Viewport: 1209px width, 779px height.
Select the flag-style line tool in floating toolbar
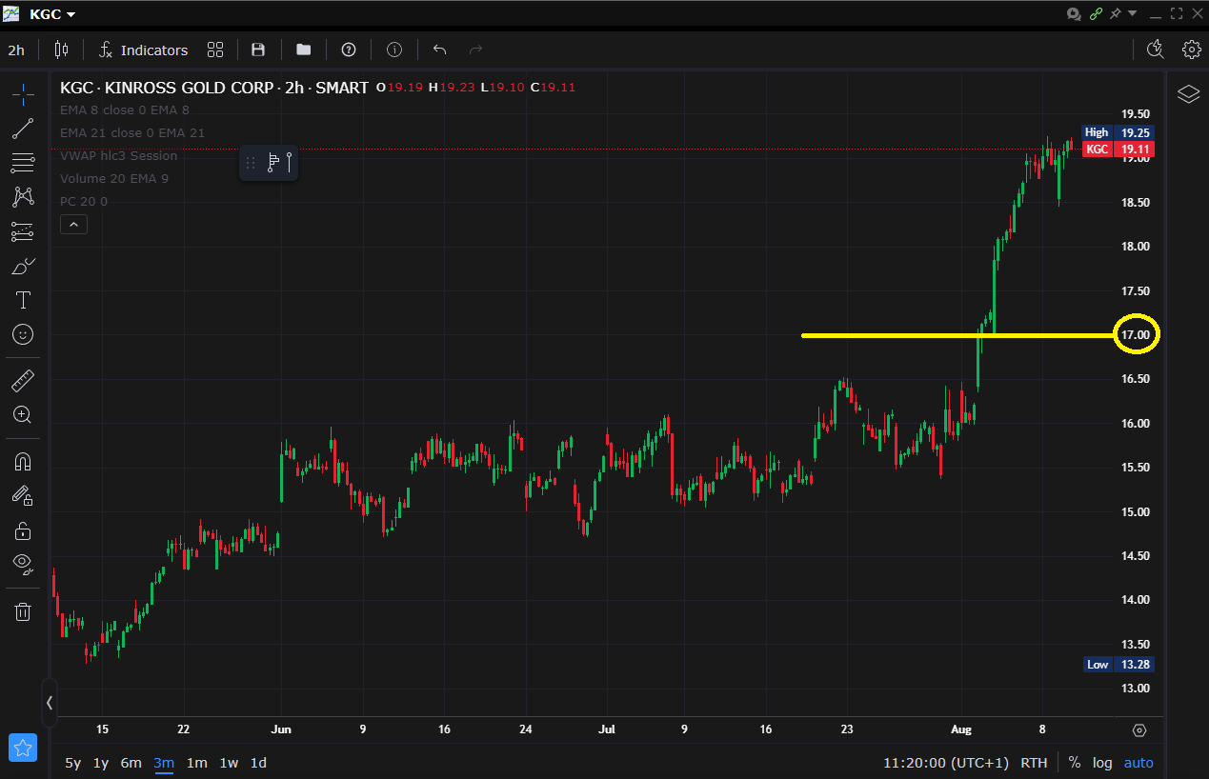pos(272,163)
